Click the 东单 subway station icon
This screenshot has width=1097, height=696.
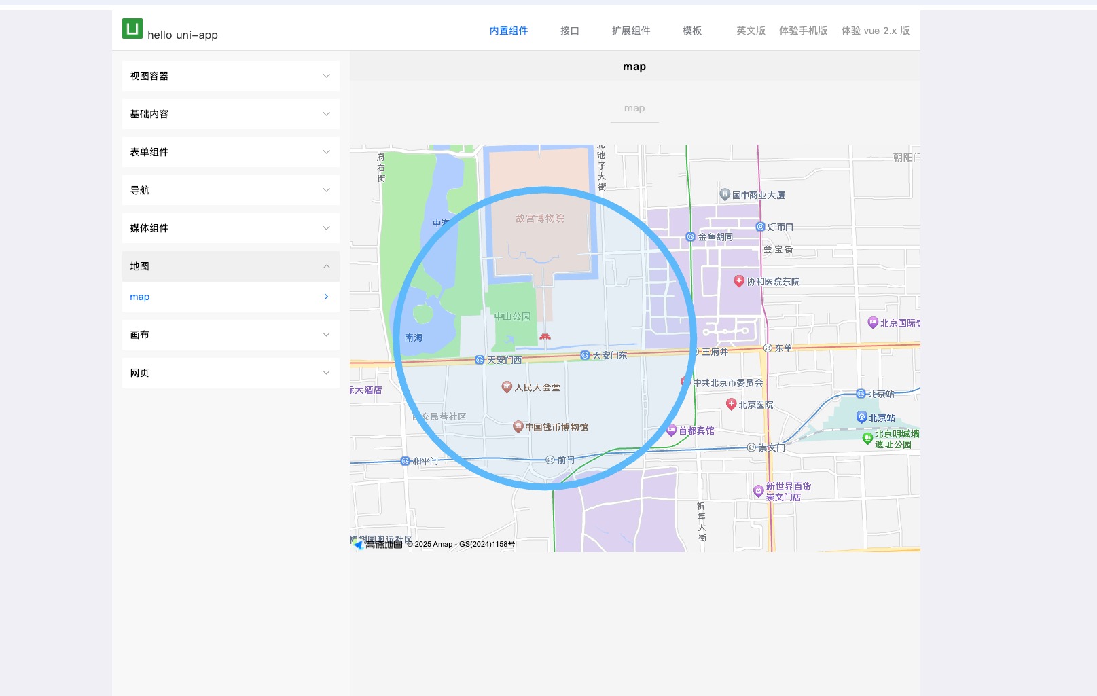(x=768, y=348)
